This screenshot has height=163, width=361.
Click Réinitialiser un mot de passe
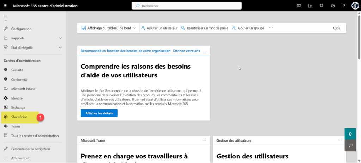click(x=205, y=28)
